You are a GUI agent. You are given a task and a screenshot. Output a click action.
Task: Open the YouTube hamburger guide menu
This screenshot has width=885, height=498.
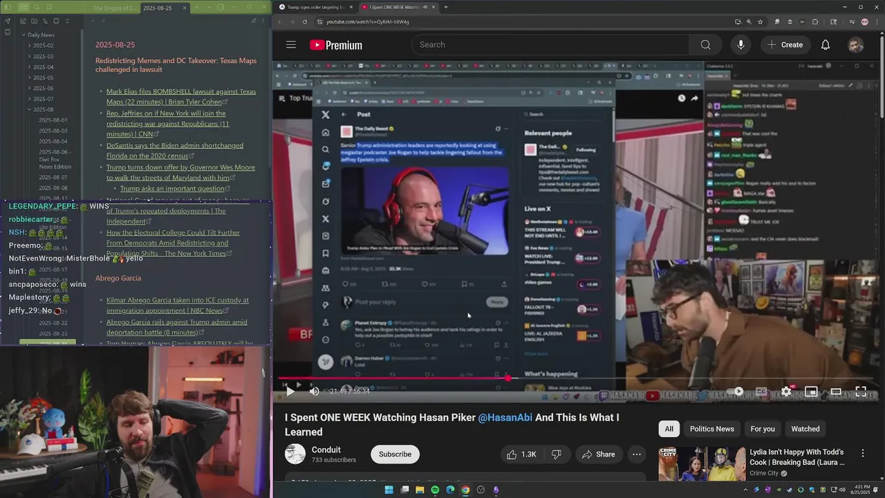291,45
